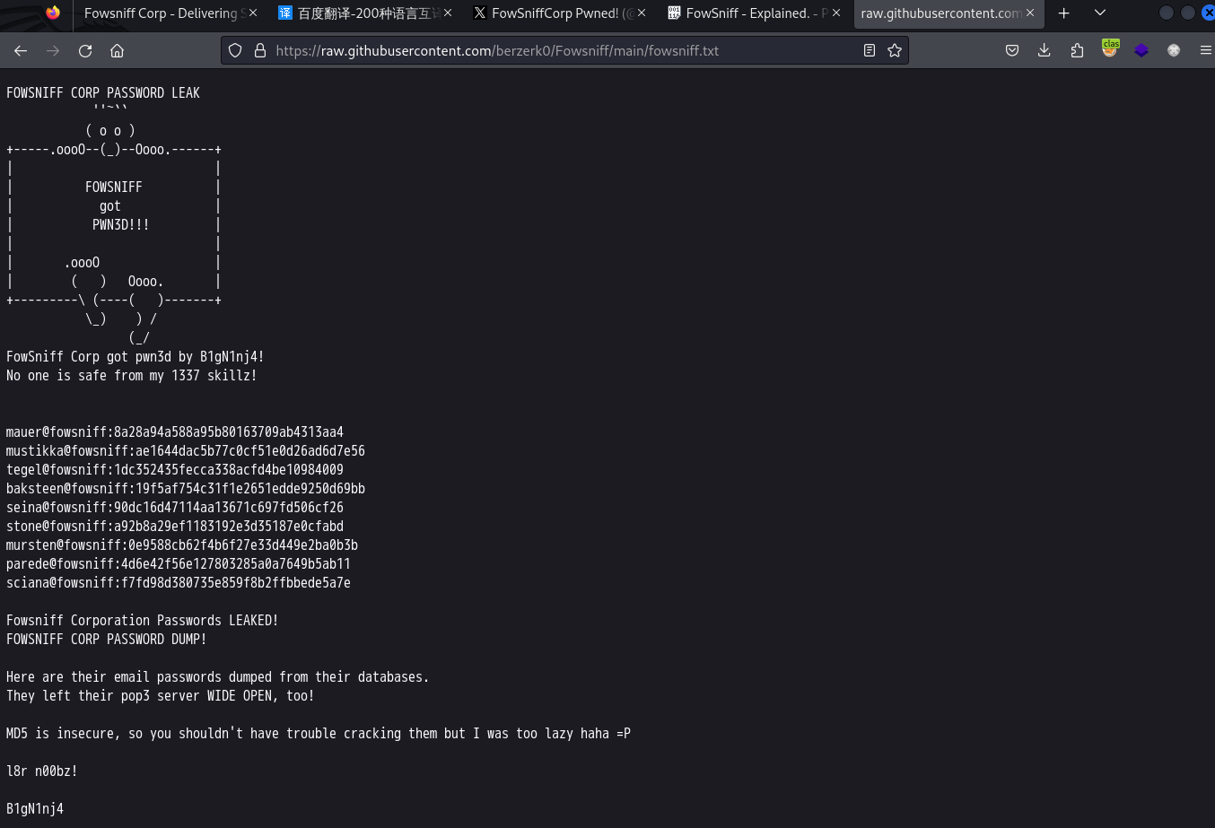Click the FOWSNIFF CORP PASSWORD LEAK heading
This screenshot has height=828, width=1215.
coord(103,92)
